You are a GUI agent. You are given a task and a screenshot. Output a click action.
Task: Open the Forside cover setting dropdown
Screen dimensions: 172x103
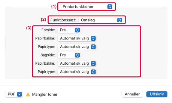(x=69, y=30)
